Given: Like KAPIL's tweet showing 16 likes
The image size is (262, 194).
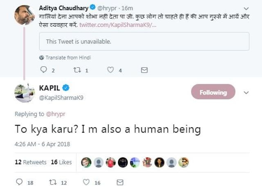Looking at the screenshot, I should point(86,183).
